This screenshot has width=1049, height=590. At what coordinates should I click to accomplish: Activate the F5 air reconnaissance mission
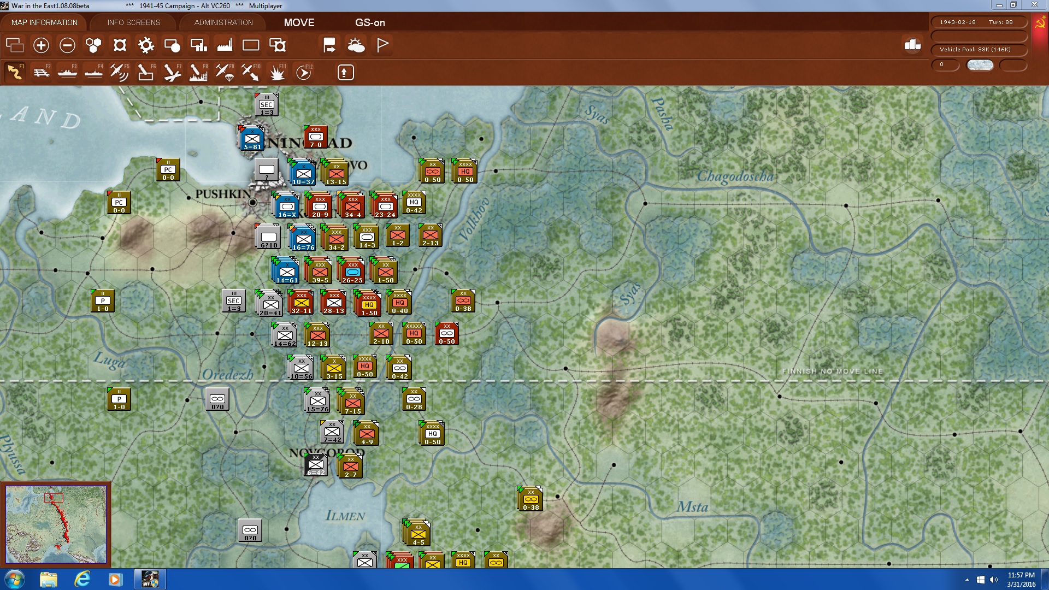[120, 72]
